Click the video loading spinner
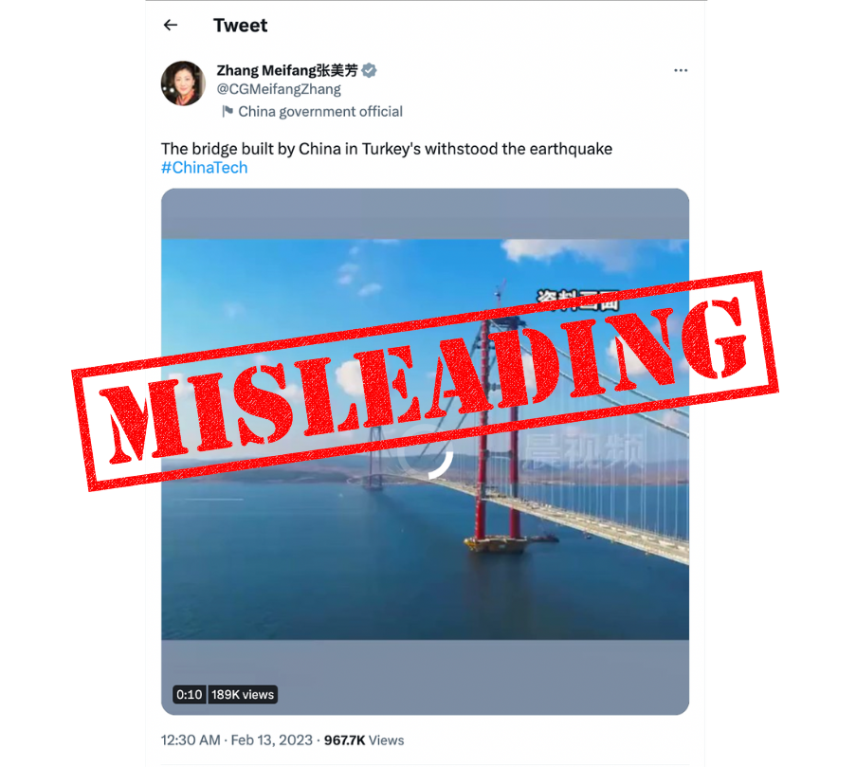The height and width of the screenshot is (767, 856). 426,452
